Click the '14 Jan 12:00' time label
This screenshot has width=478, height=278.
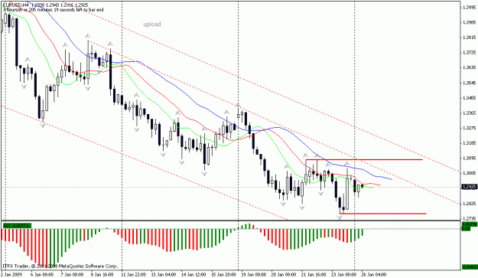[x=194, y=274]
